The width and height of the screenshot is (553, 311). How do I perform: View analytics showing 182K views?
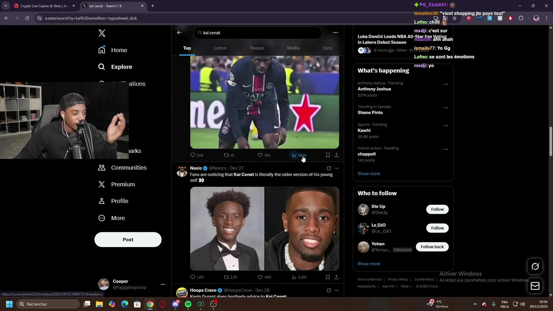(x=299, y=155)
